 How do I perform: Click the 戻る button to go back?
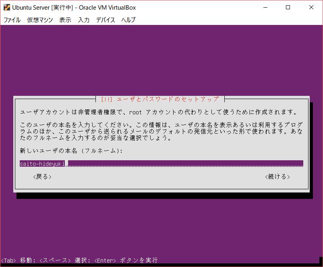tap(42, 176)
